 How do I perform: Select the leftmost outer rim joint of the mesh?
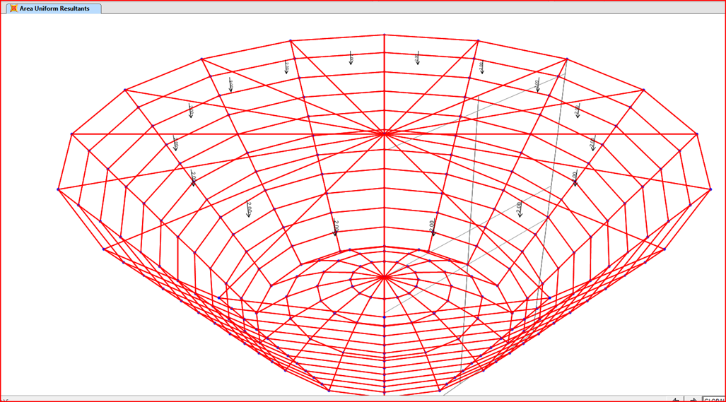[x=59, y=189]
